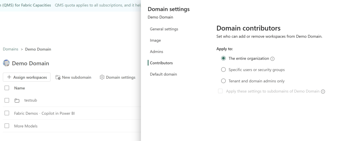Choose Specific users or security groups

(x=223, y=70)
